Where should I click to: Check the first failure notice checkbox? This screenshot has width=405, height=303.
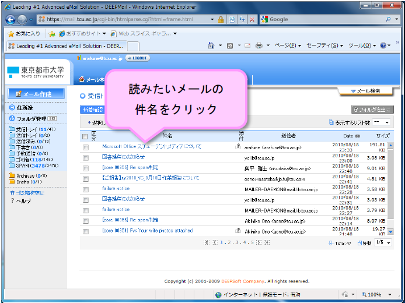pyautogui.click(x=85, y=189)
